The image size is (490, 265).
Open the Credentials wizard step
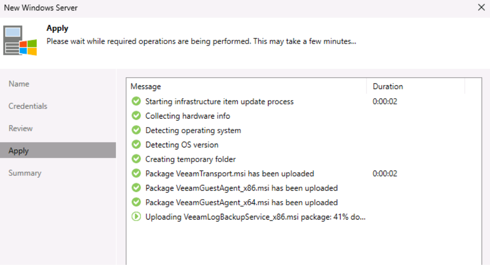tap(28, 106)
